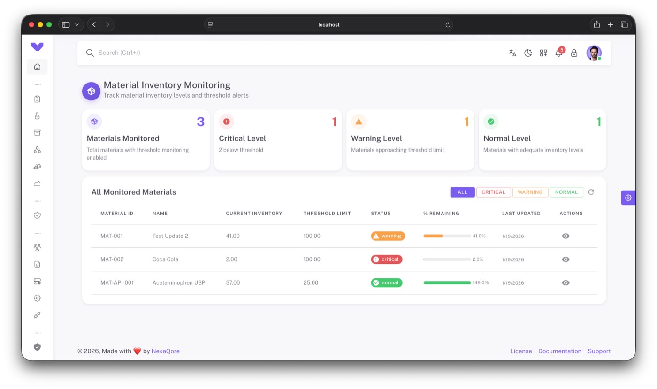Click the orange 41.0% remaining progress bar
657x389 pixels.
tap(447, 236)
